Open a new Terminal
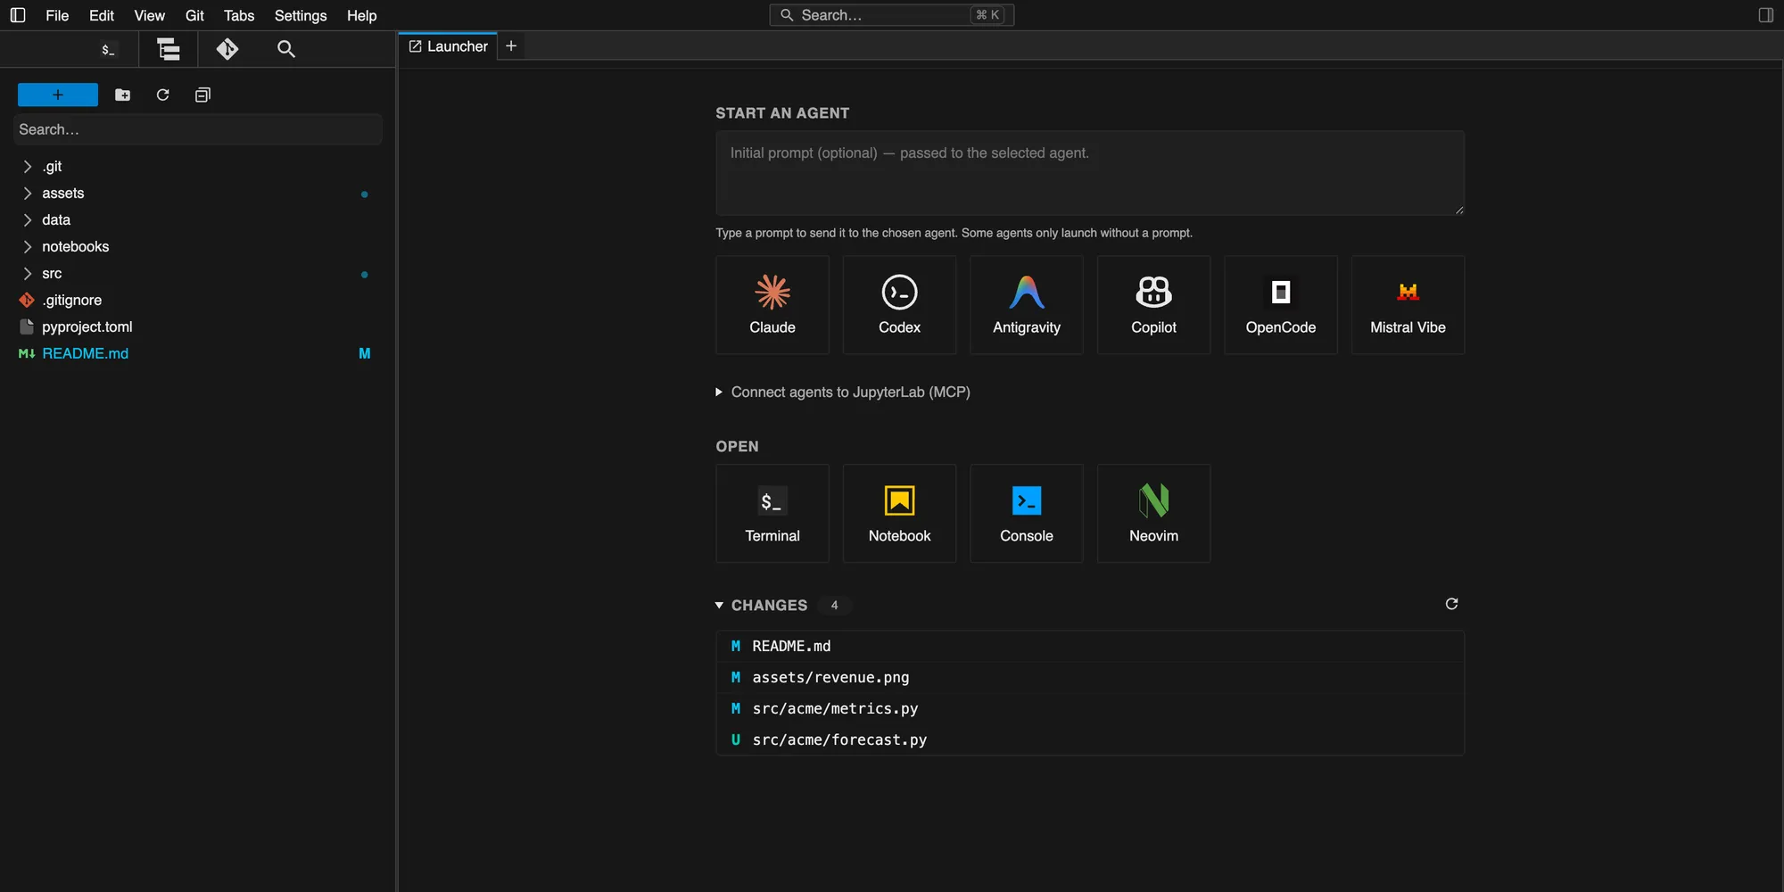The image size is (1784, 892). (772, 514)
